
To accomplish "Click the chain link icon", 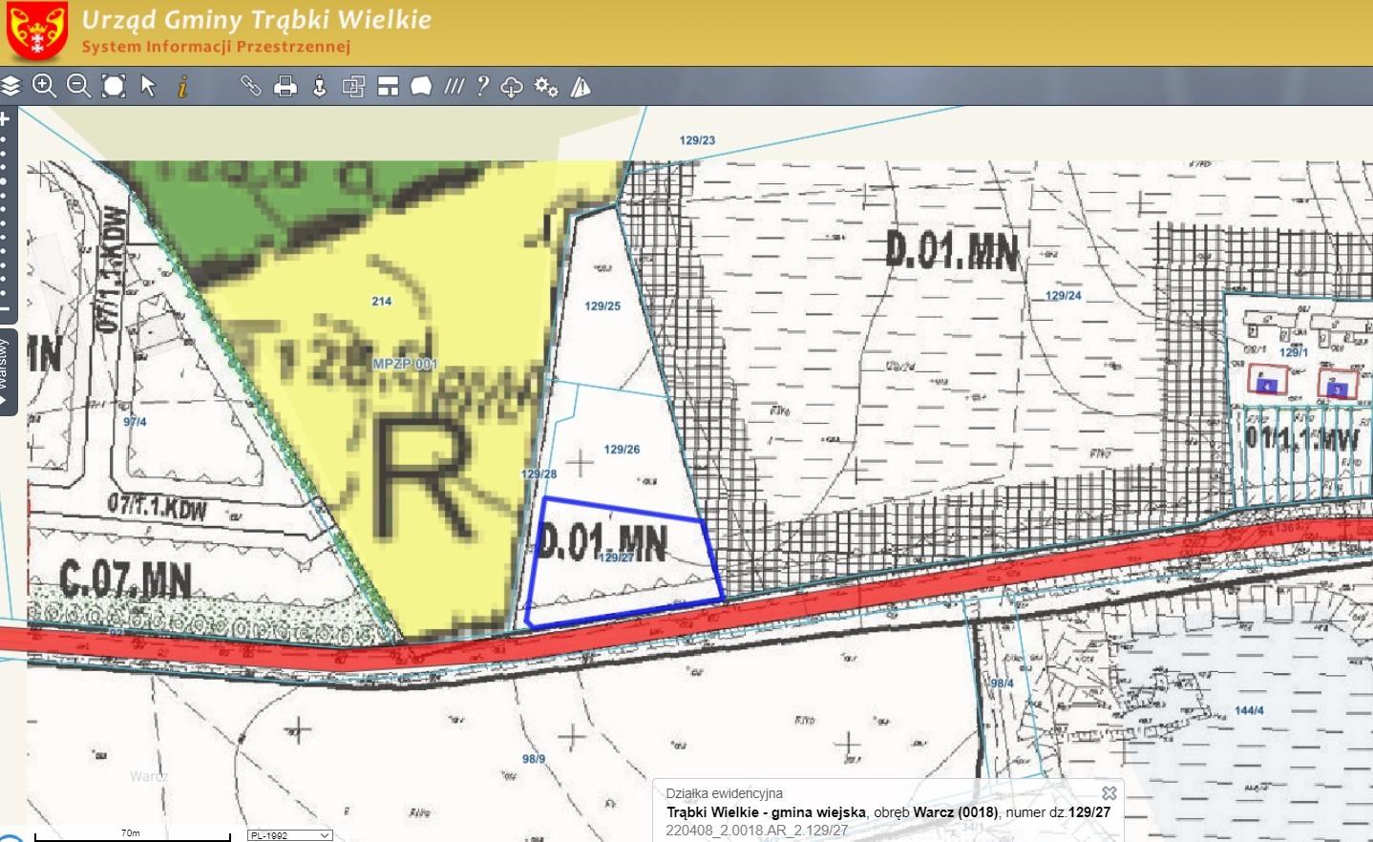I will (250, 86).
